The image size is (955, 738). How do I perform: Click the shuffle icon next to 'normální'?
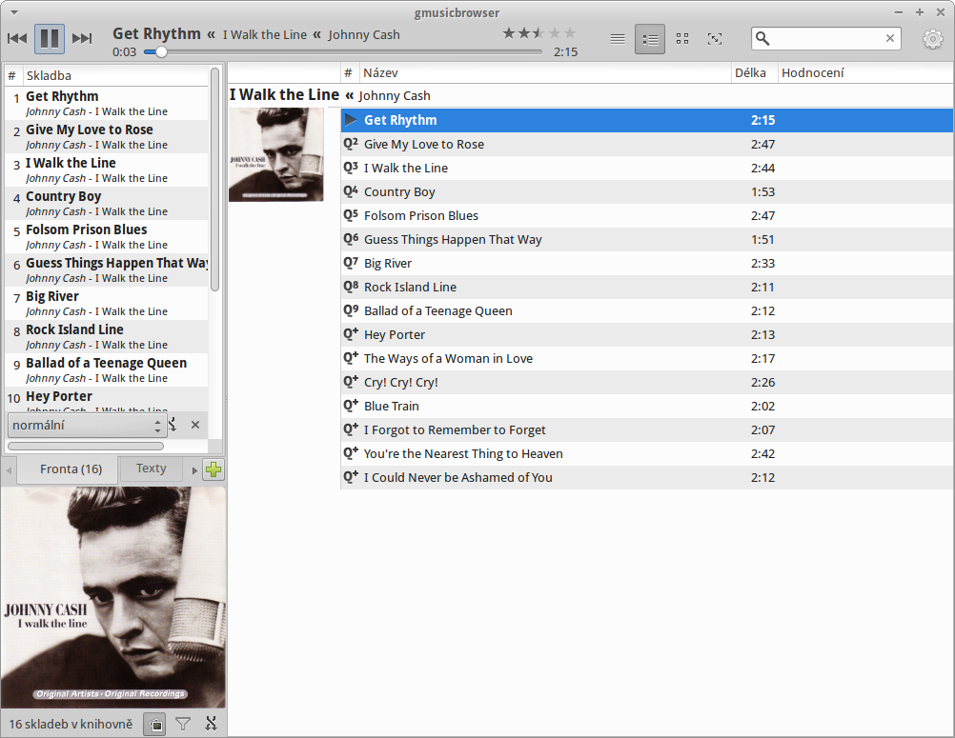tap(173, 425)
